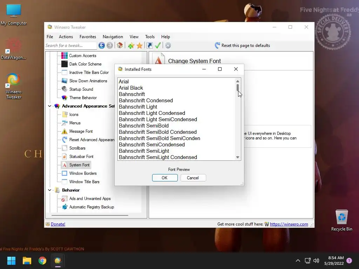Show hidden system tray icons chevron
The height and width of the screenshot is (269, 359).
click(298, 261)
